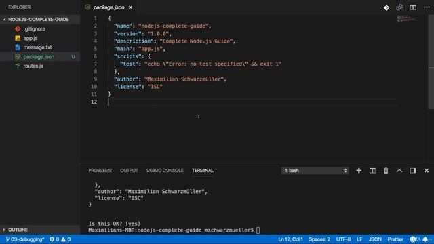This screenshot has height=244, width=434.
Task: Click Ln 12, Col 1 in status bar
Action: click(290, 239)
